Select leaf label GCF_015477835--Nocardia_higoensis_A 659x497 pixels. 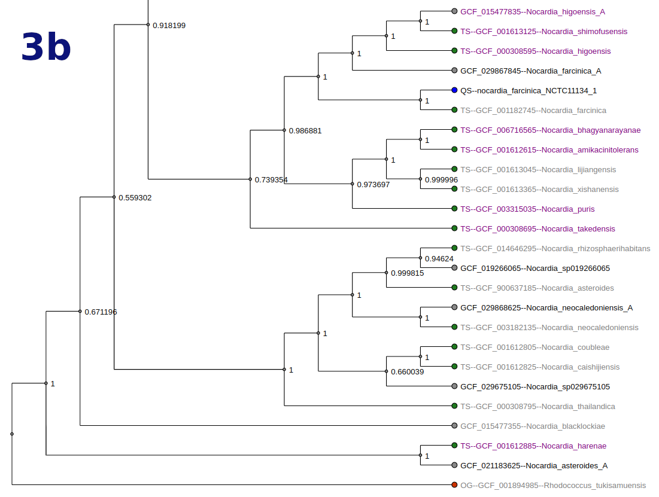533,12
